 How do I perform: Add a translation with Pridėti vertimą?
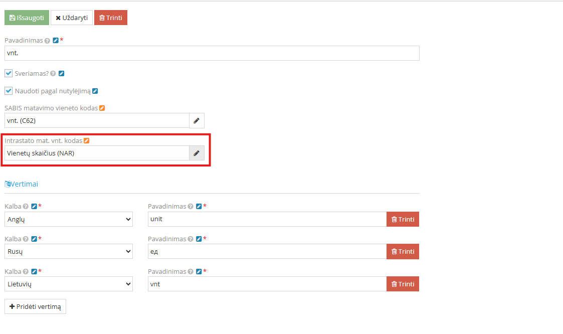click(35, 306)
